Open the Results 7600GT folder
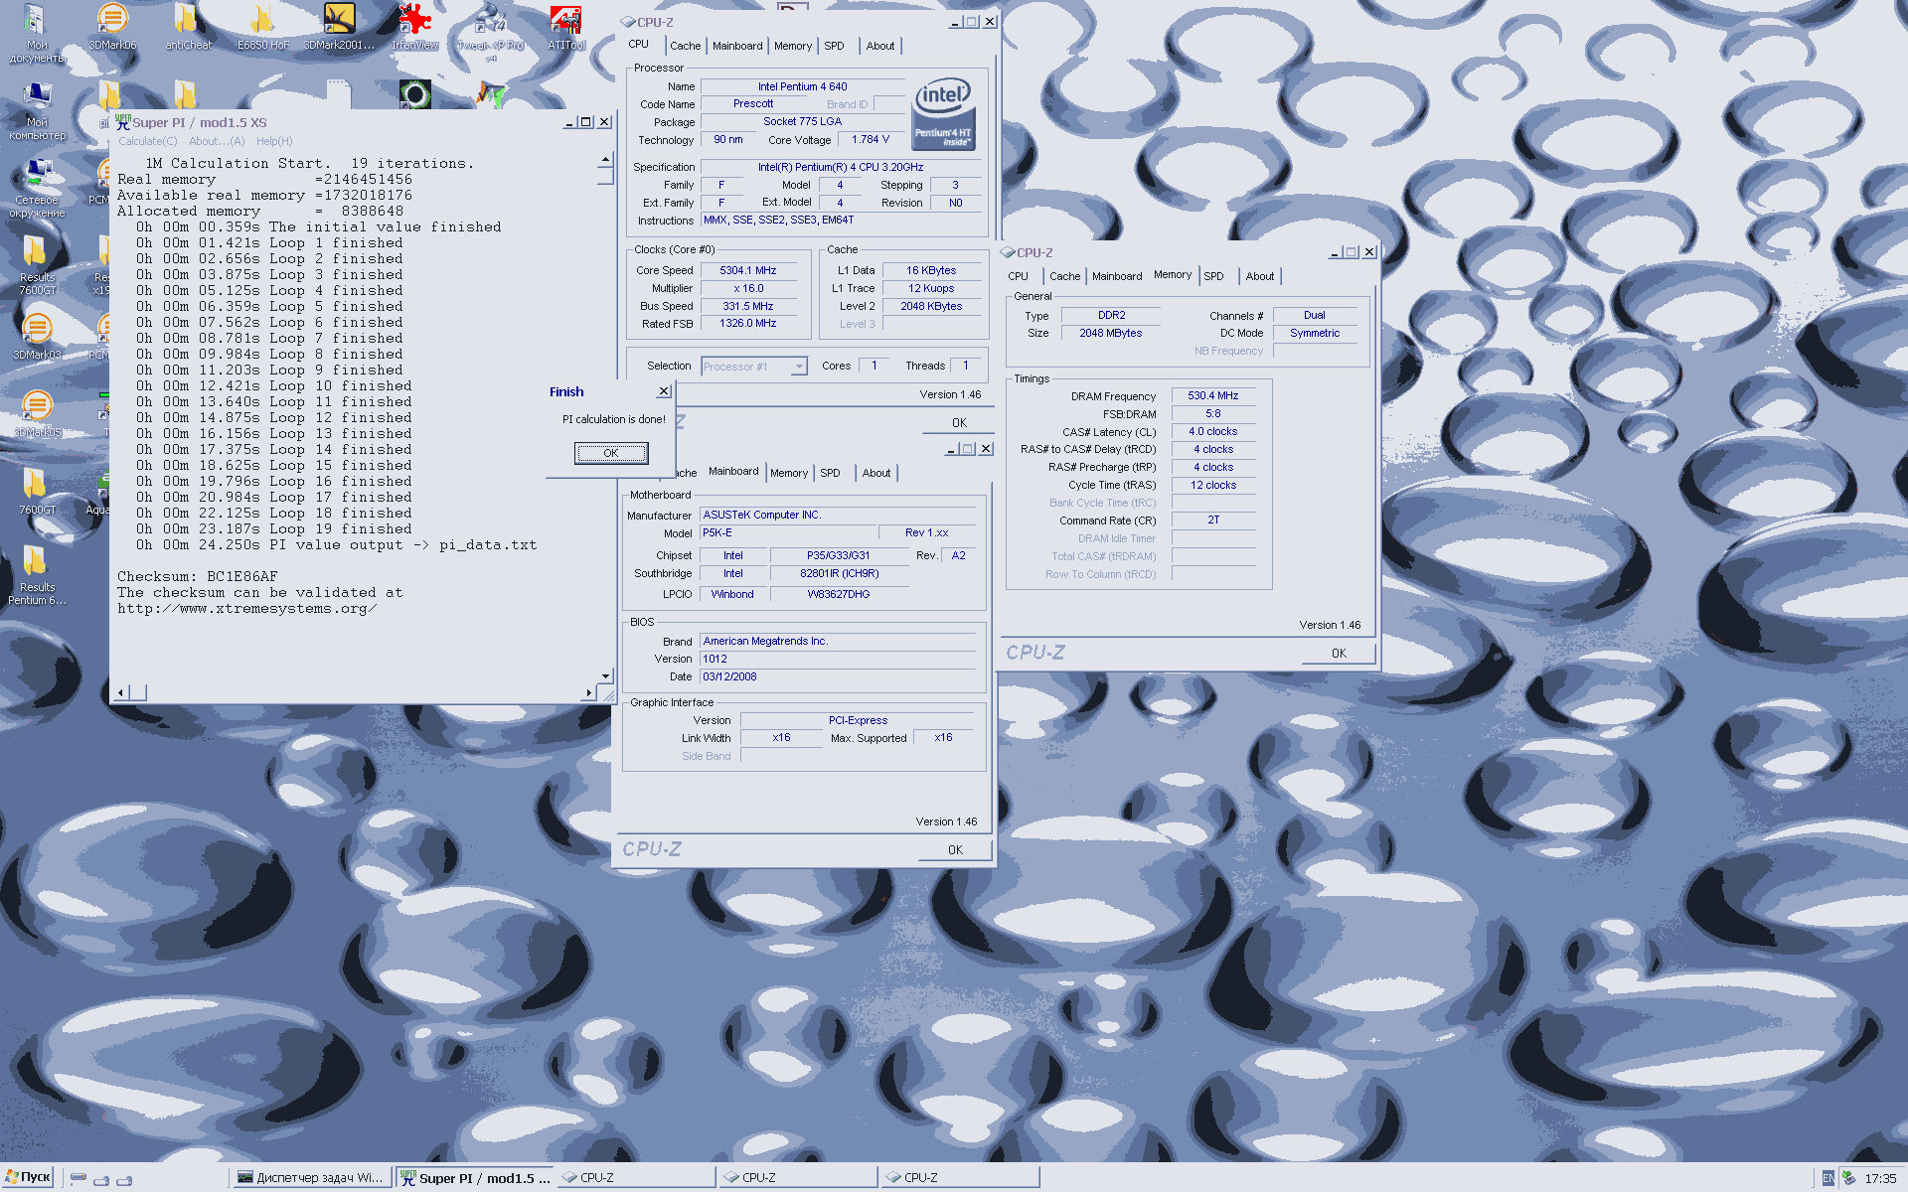This screenshot has width=1908, height=1192. pyautogui.click(x=37, y=264)
